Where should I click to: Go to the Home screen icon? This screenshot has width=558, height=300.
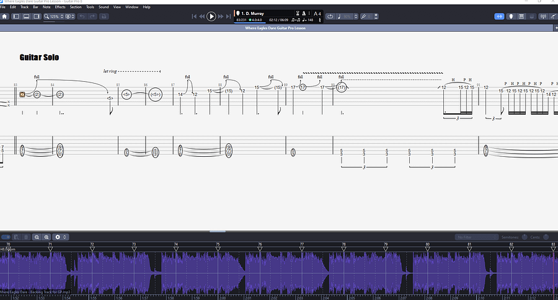tap(4, 16)
